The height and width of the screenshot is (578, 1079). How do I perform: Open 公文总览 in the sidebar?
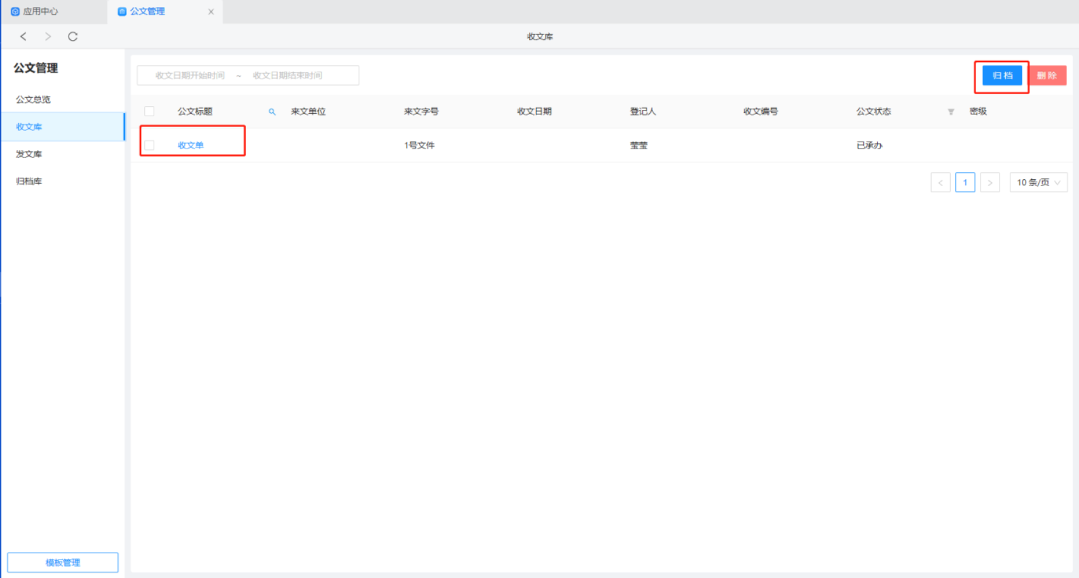tap(33, 100)
